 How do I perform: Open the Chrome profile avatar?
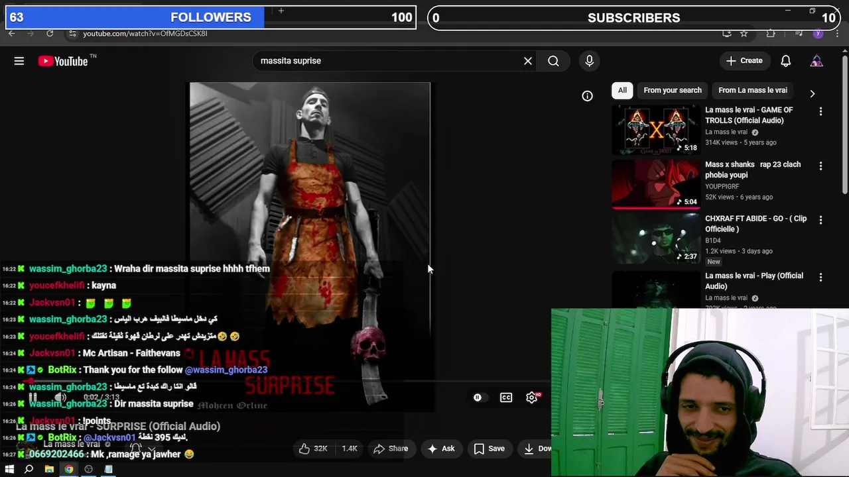point(817,33)
